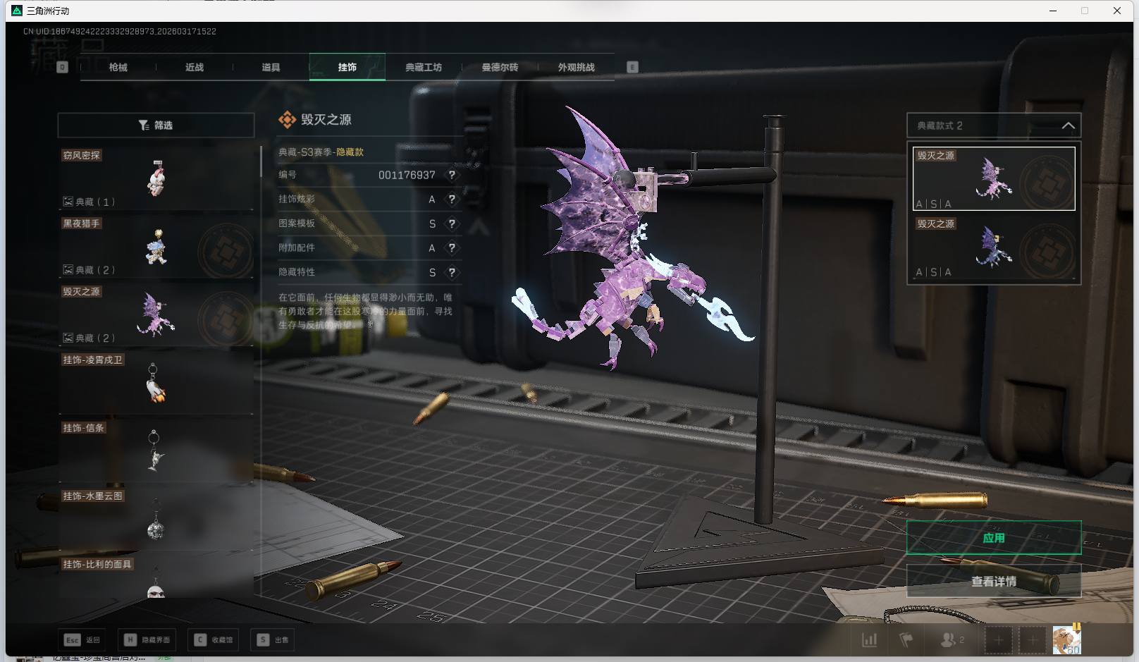Click the 查看详情 button
Image resolution: width=1139 pixels, height=662 pixels.
993,581
